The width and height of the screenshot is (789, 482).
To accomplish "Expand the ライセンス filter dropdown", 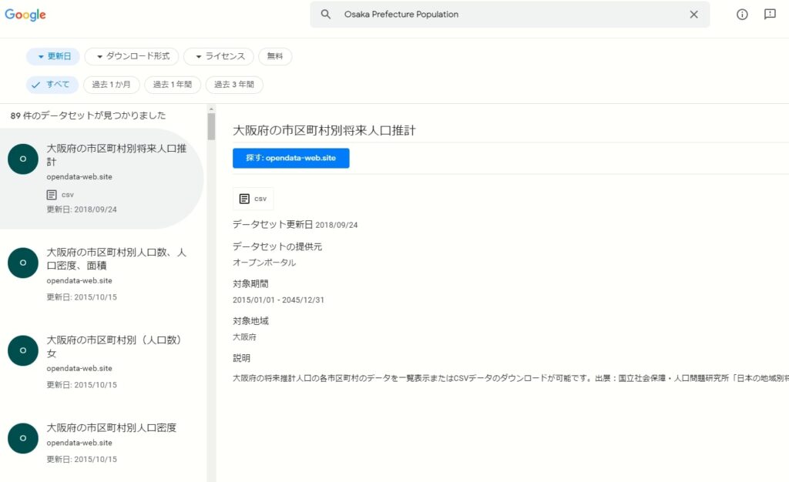I will click(x=219, y=56).
